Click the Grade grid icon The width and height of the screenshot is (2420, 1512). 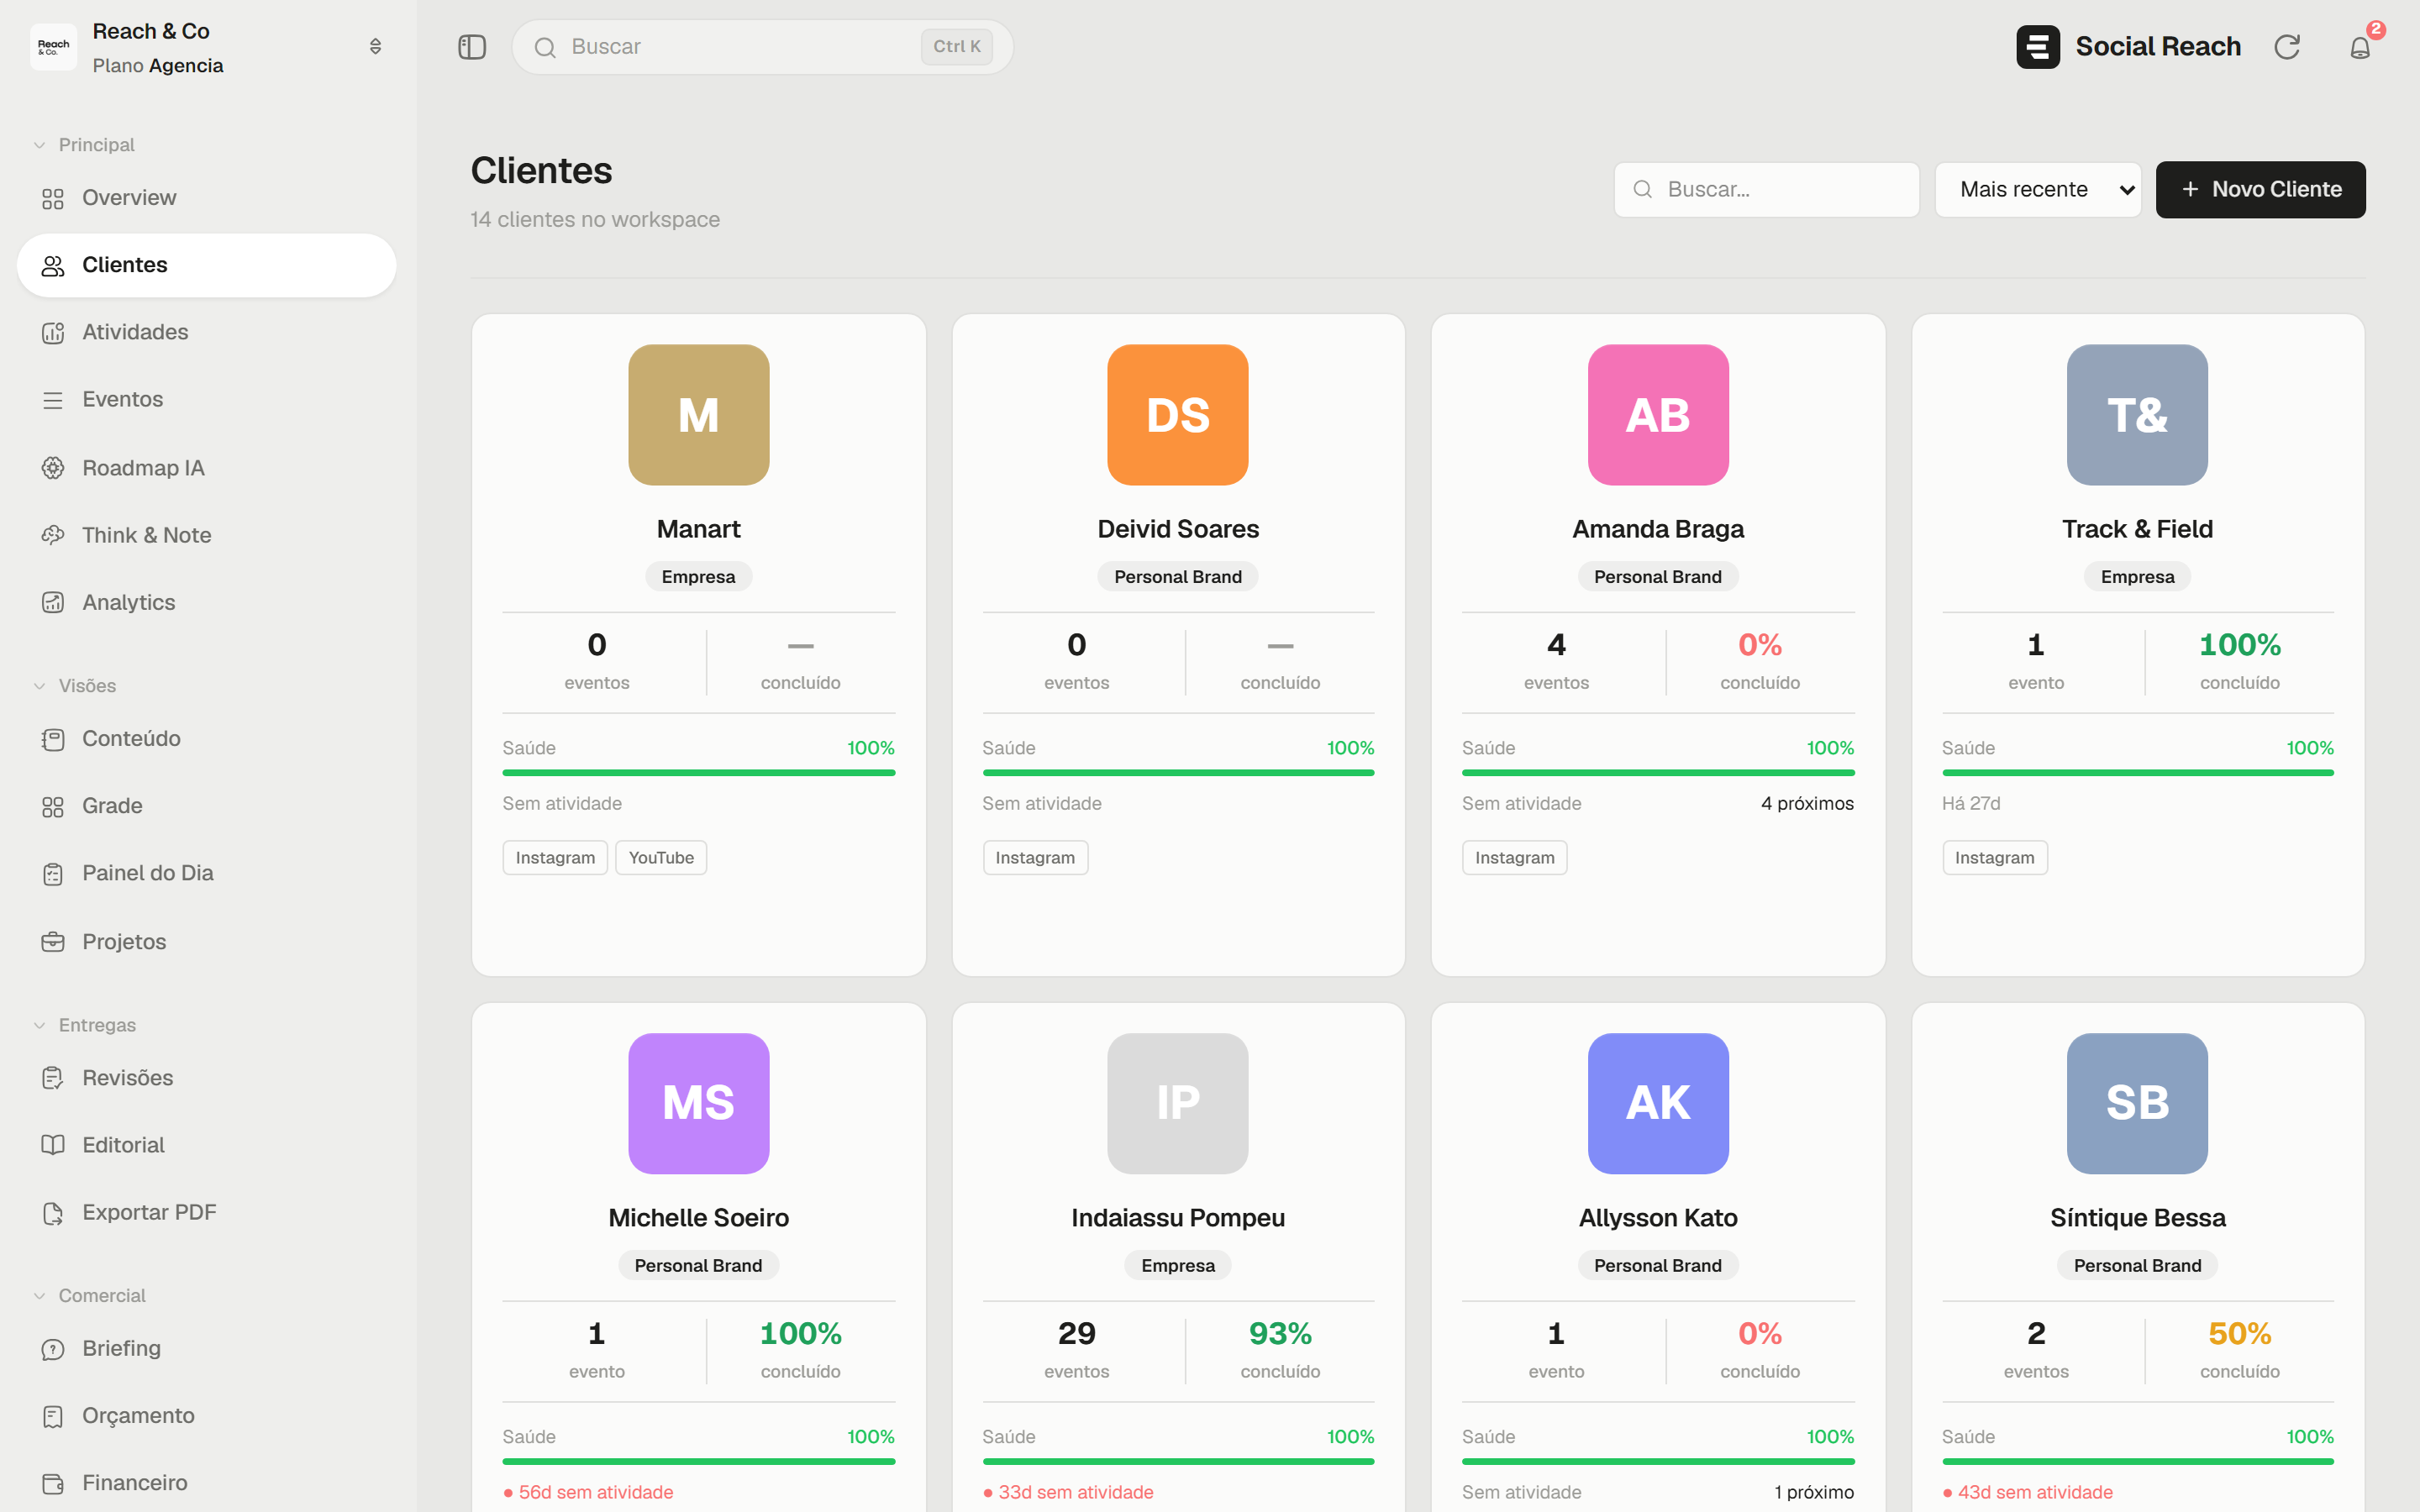coord(53,806)
